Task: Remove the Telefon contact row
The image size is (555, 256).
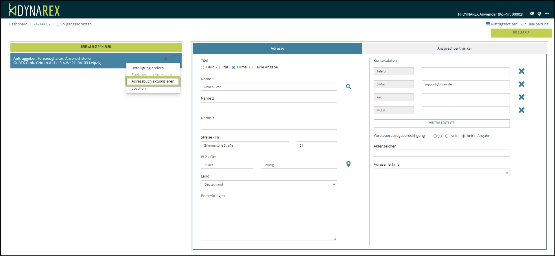Action: (x=521, y=71)
